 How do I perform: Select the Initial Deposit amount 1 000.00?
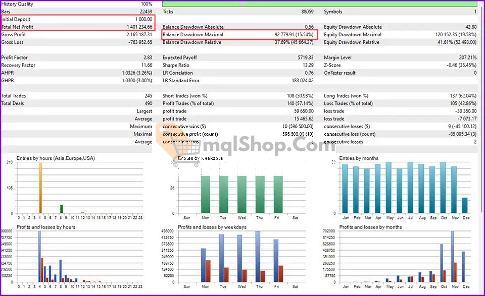pyautogui.click(x=143, y=19)
